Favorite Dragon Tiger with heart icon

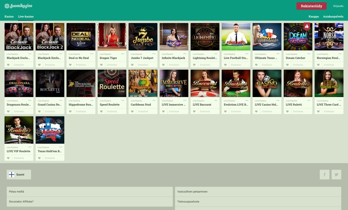click(102, 65)
